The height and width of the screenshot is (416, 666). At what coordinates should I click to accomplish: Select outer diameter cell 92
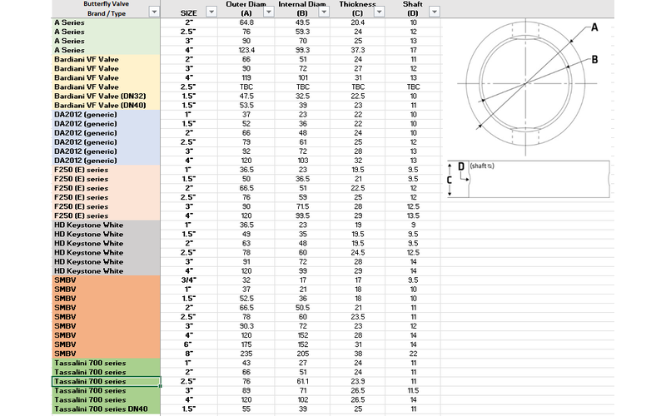pos(246,151)
